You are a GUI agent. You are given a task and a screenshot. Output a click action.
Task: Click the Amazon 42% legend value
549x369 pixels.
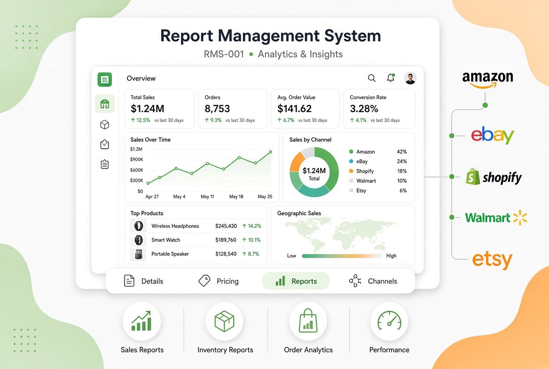(401, 152)
